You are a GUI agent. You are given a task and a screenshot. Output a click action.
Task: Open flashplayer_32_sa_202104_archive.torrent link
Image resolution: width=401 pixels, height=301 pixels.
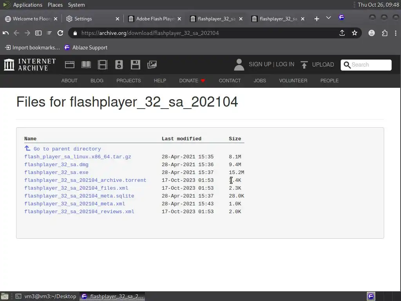point(85,180)
